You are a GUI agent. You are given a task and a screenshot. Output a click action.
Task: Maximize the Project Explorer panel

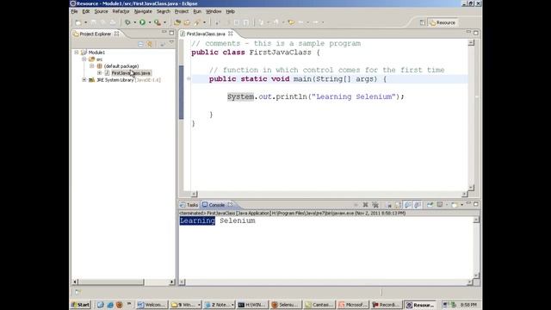click(x=171, y=33)
